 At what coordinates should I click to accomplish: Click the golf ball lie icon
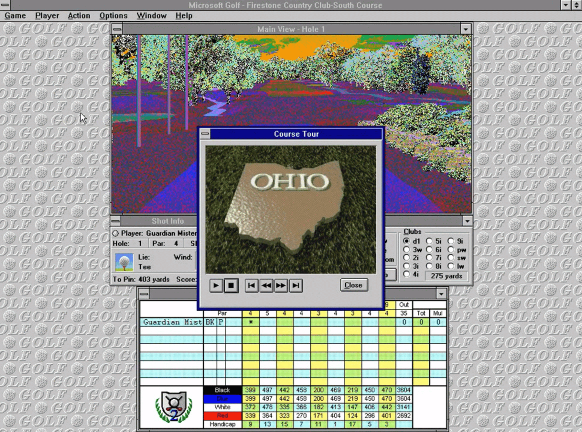(124, 262)
